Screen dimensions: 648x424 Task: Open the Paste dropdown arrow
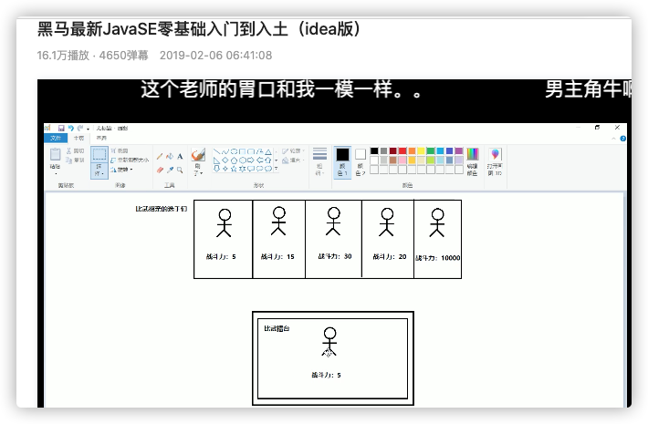click(56, 174)
